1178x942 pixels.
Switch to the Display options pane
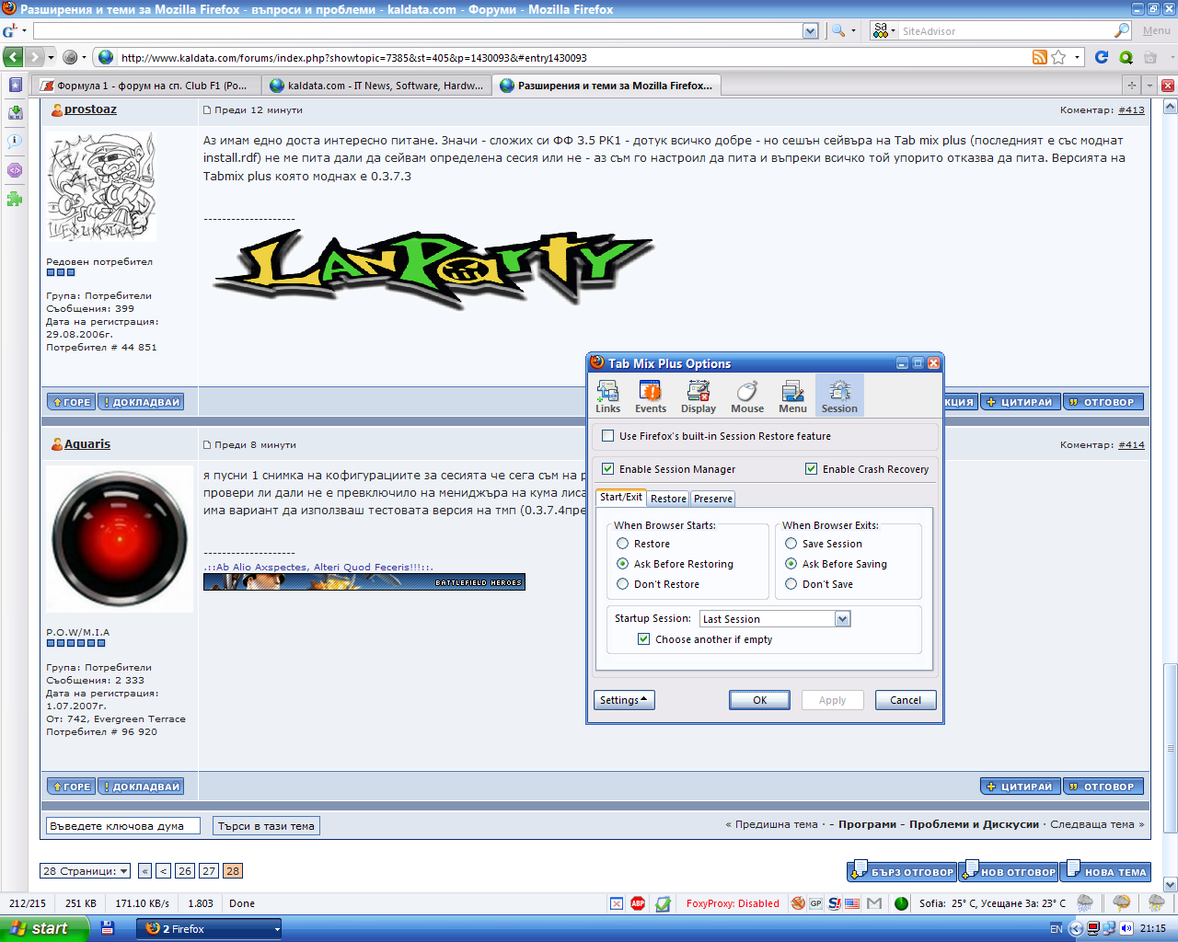tap(699, 396)
